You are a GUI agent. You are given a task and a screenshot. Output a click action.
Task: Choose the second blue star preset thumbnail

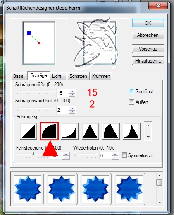click(62, 189)
